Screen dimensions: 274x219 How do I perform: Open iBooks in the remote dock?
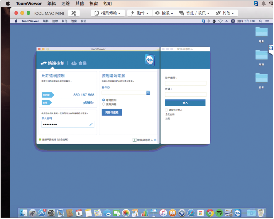pos(172,213)
